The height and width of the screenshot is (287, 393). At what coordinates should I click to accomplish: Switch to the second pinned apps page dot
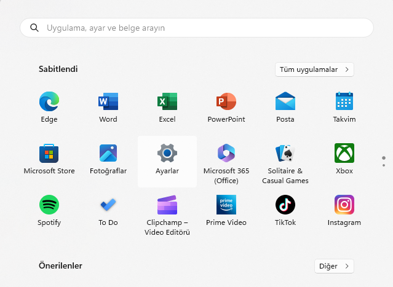[x=384, y=165]
